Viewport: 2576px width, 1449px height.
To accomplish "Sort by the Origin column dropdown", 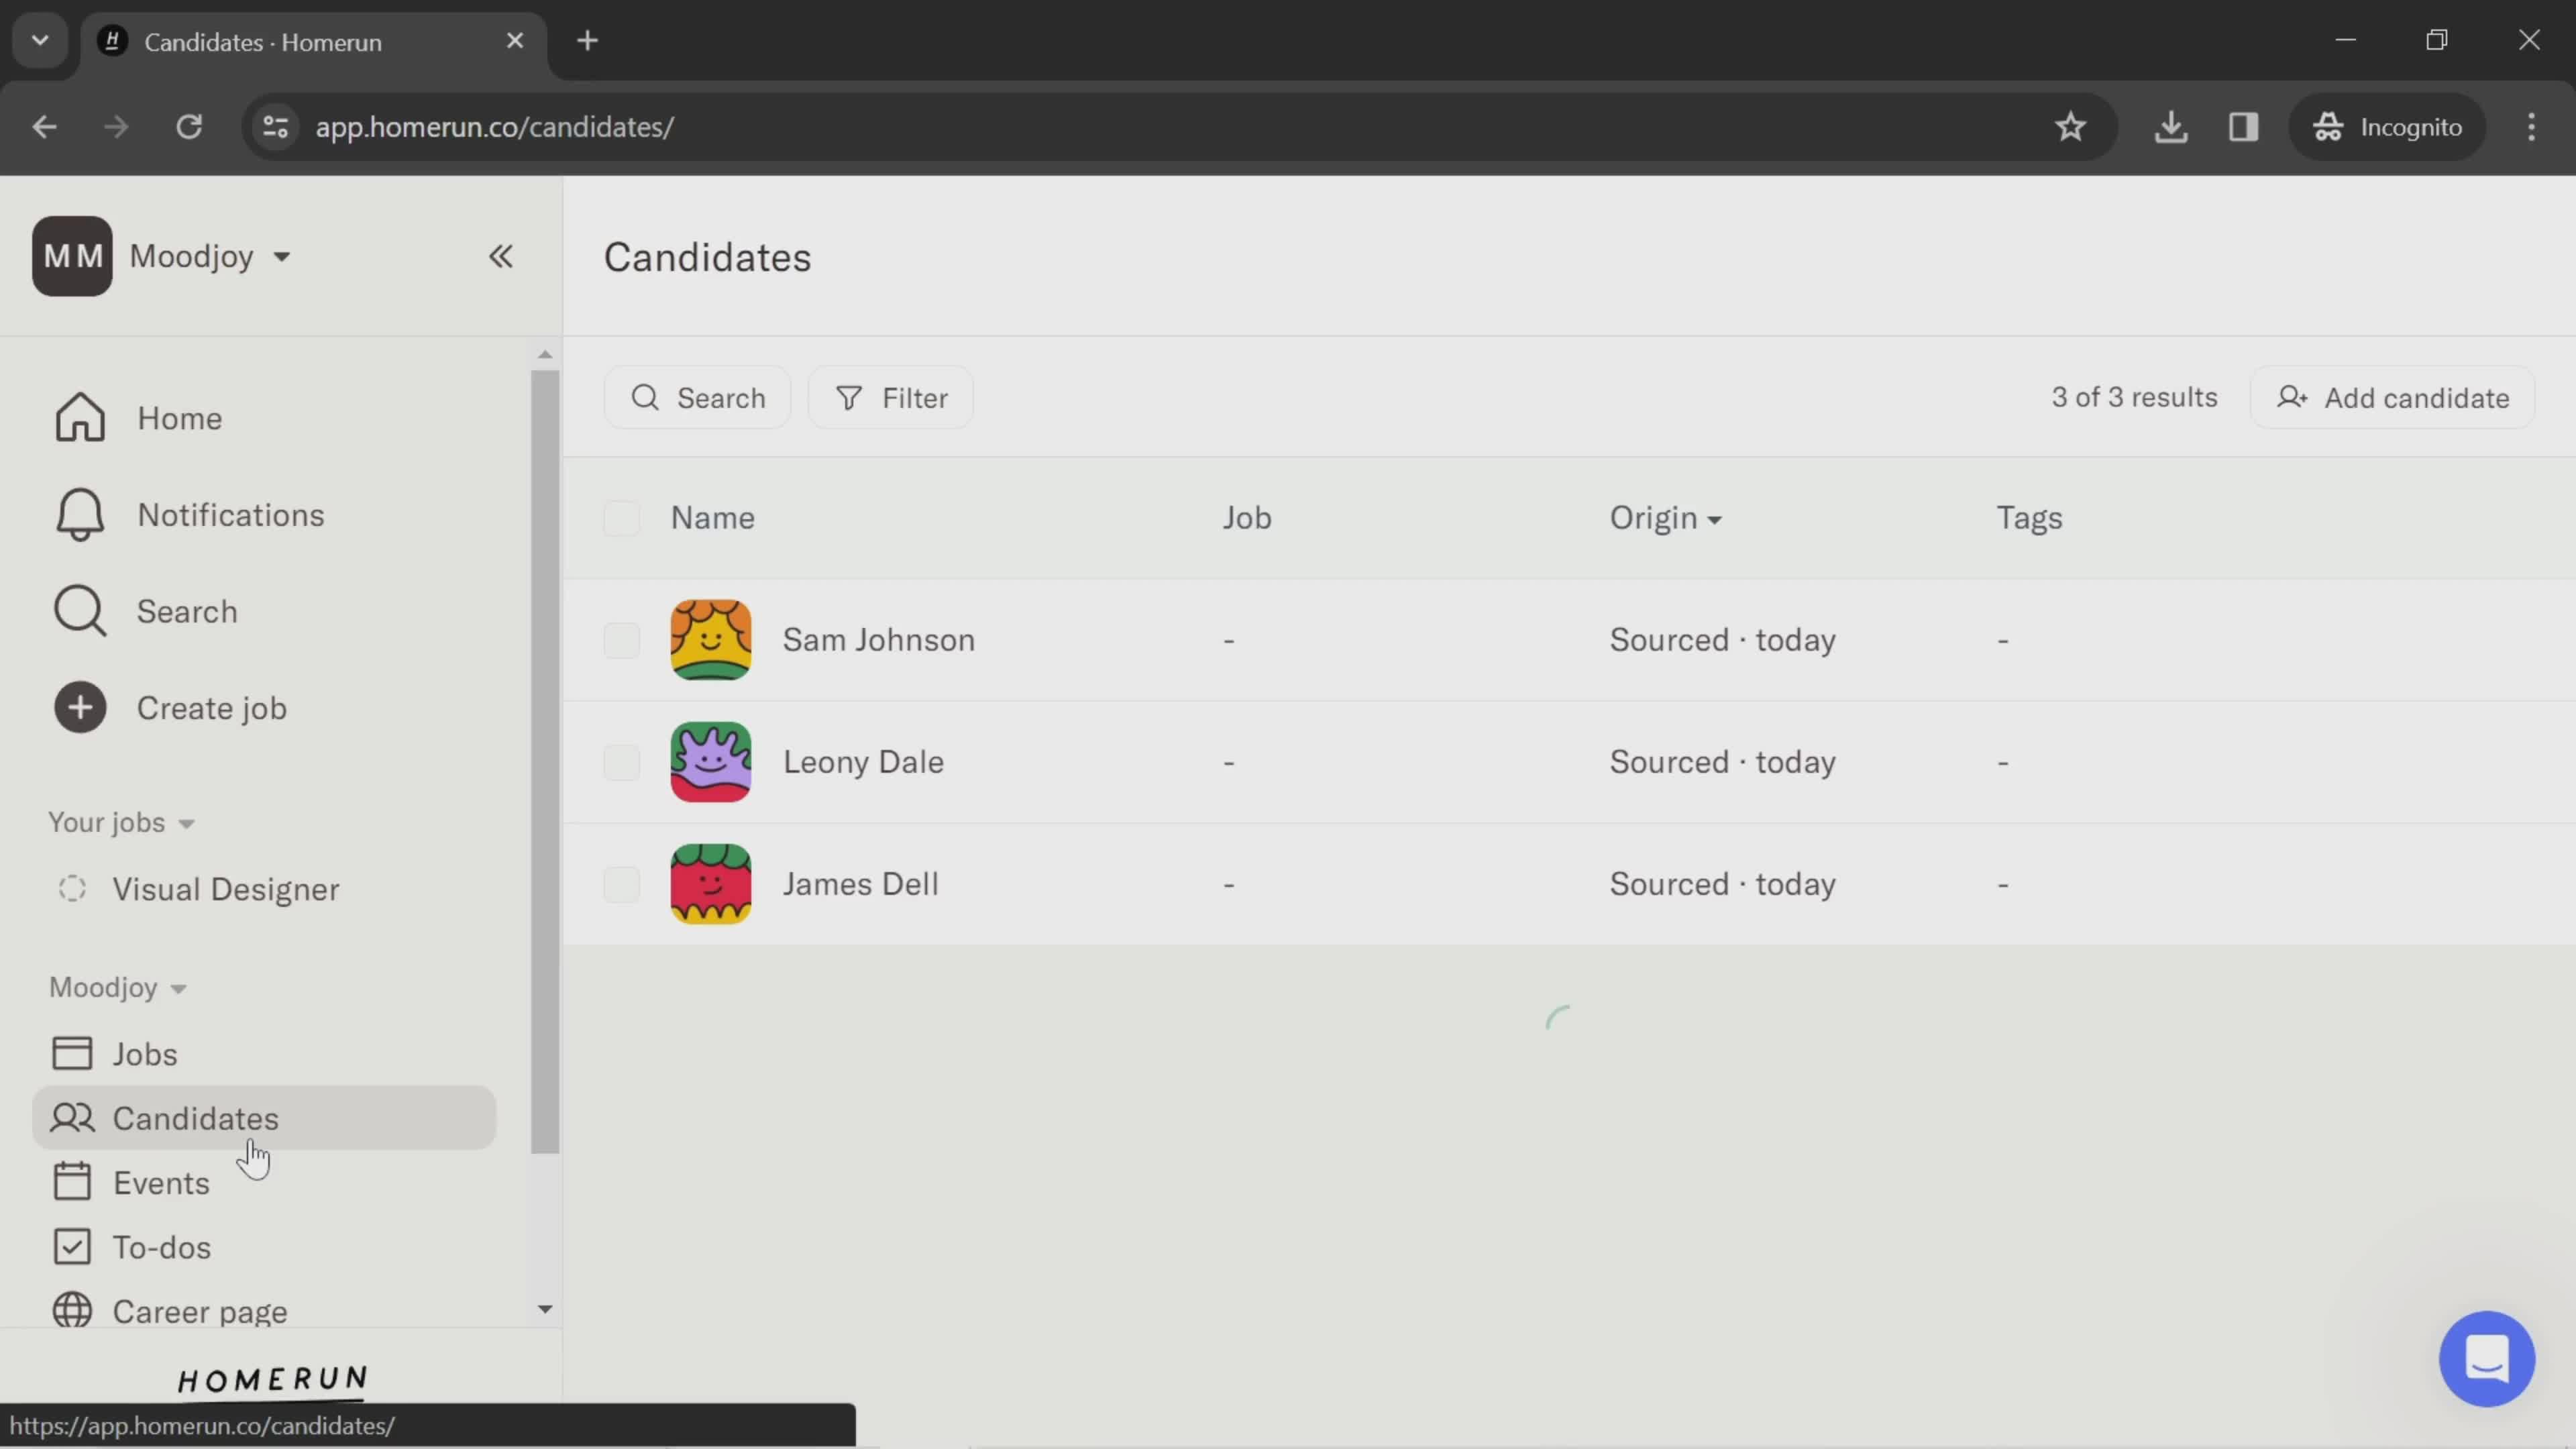I will click(1665, 518).
